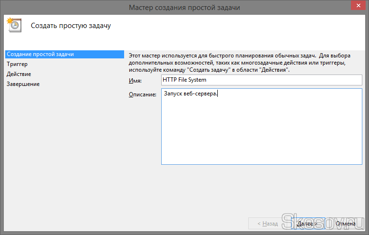Click the Имя label
This screenshot has height=235, width=369.
pos(135,81)
